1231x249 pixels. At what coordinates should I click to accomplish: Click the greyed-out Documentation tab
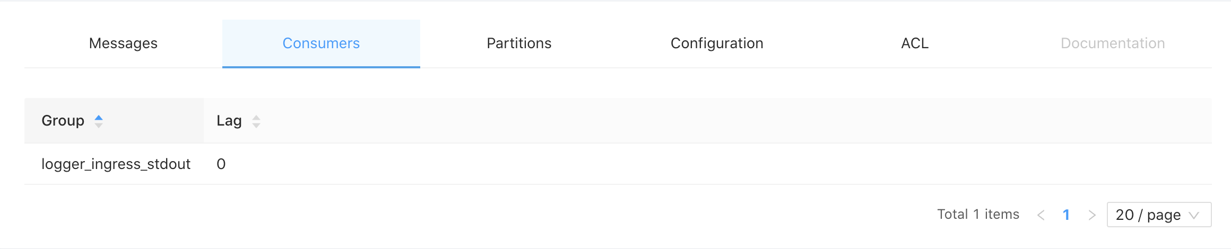click(x=1113, y=43)
